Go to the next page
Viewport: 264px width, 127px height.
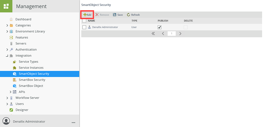click(180, 33)
